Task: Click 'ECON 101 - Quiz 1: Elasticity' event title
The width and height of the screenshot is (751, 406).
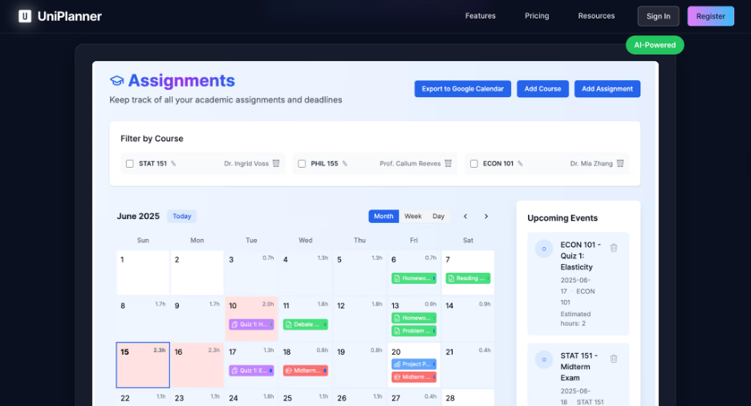Action: [x=581, y=256]
